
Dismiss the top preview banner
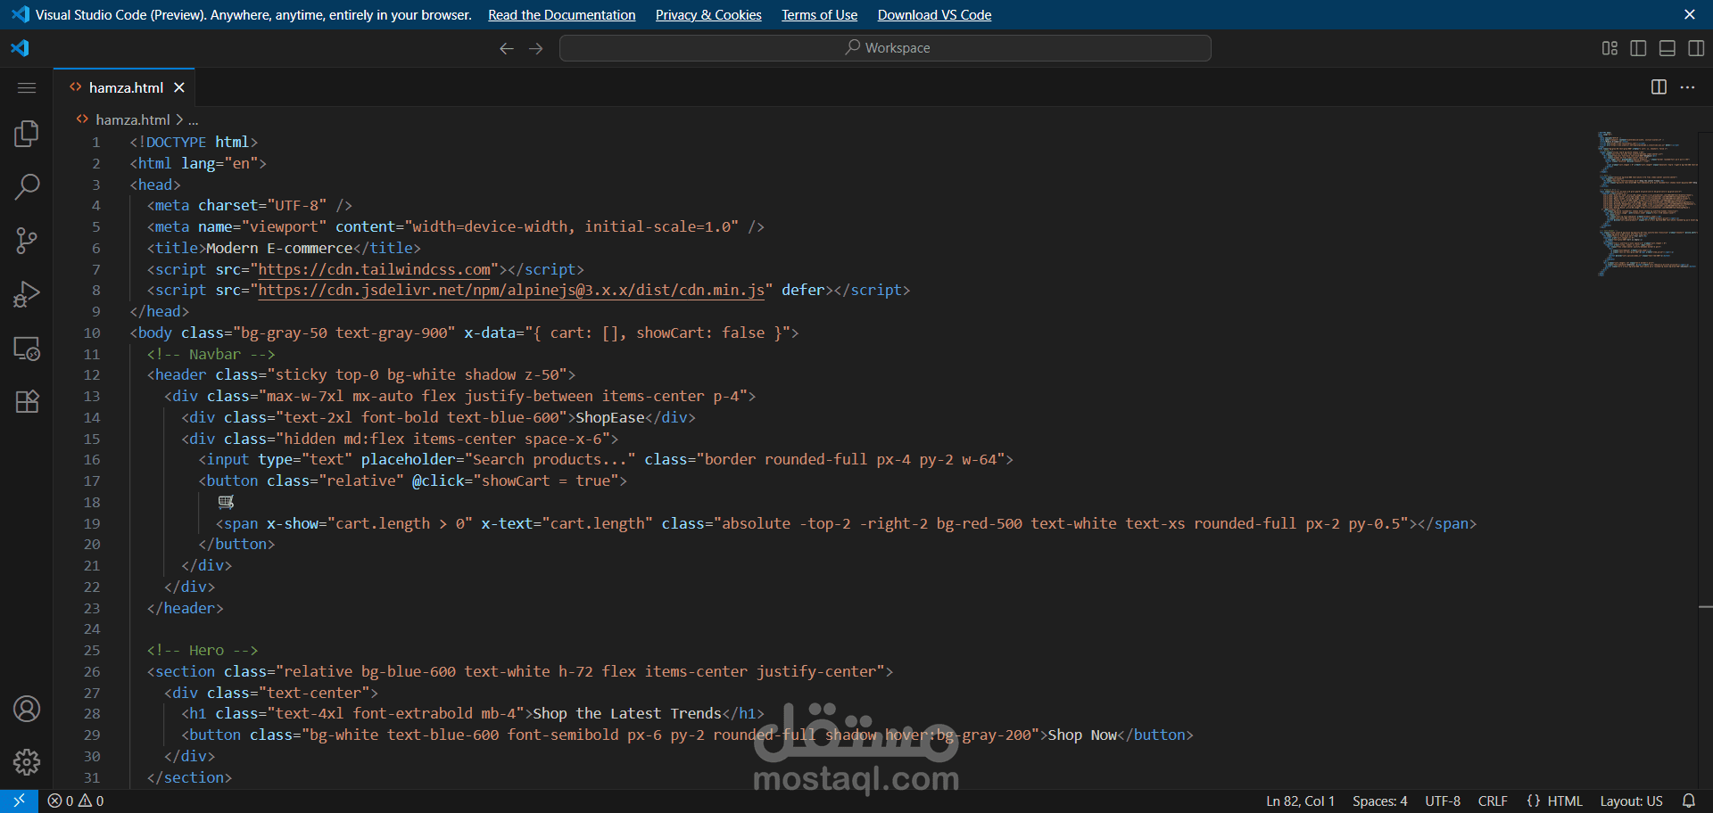point(1690,15)
